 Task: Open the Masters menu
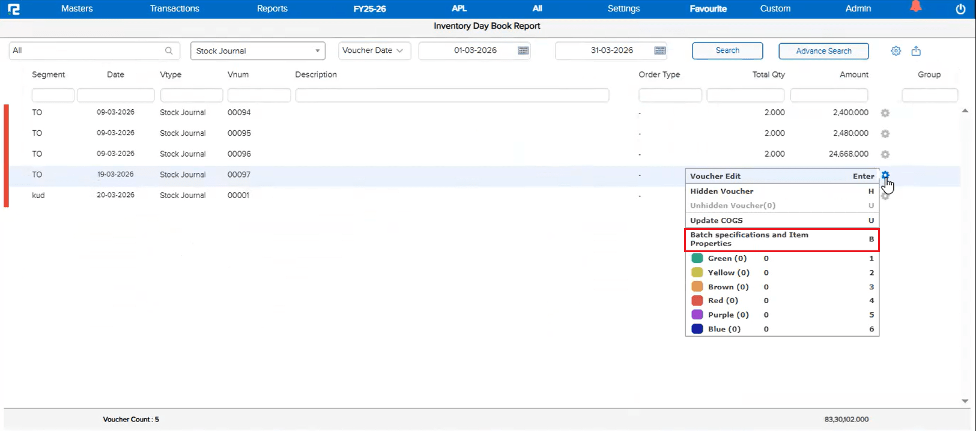pos(77,8)
